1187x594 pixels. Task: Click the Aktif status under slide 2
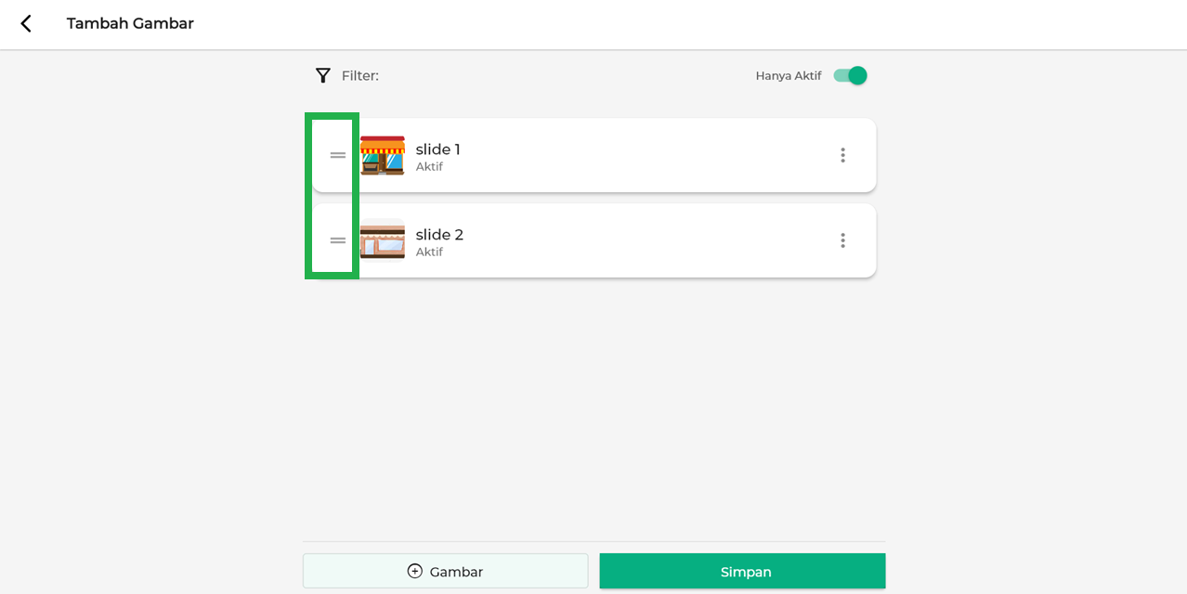pos(429,252)
